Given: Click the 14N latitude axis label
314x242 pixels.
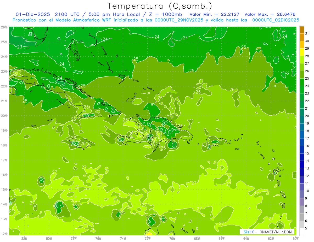Looking at the screenshot, I should 4,204.
